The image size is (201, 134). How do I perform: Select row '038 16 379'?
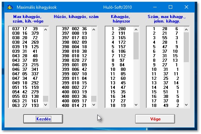pyautogui.click(x=26, y=33)
